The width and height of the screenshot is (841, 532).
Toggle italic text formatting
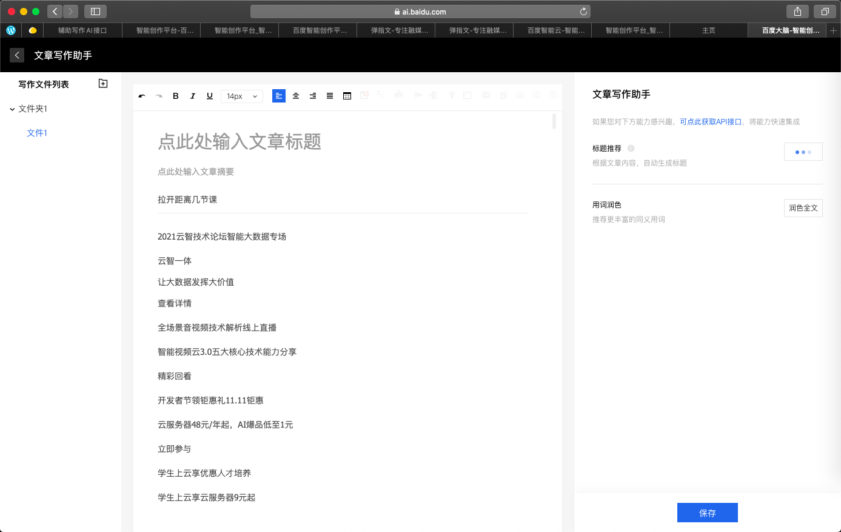pyautogui.click(x=193, y=96)
